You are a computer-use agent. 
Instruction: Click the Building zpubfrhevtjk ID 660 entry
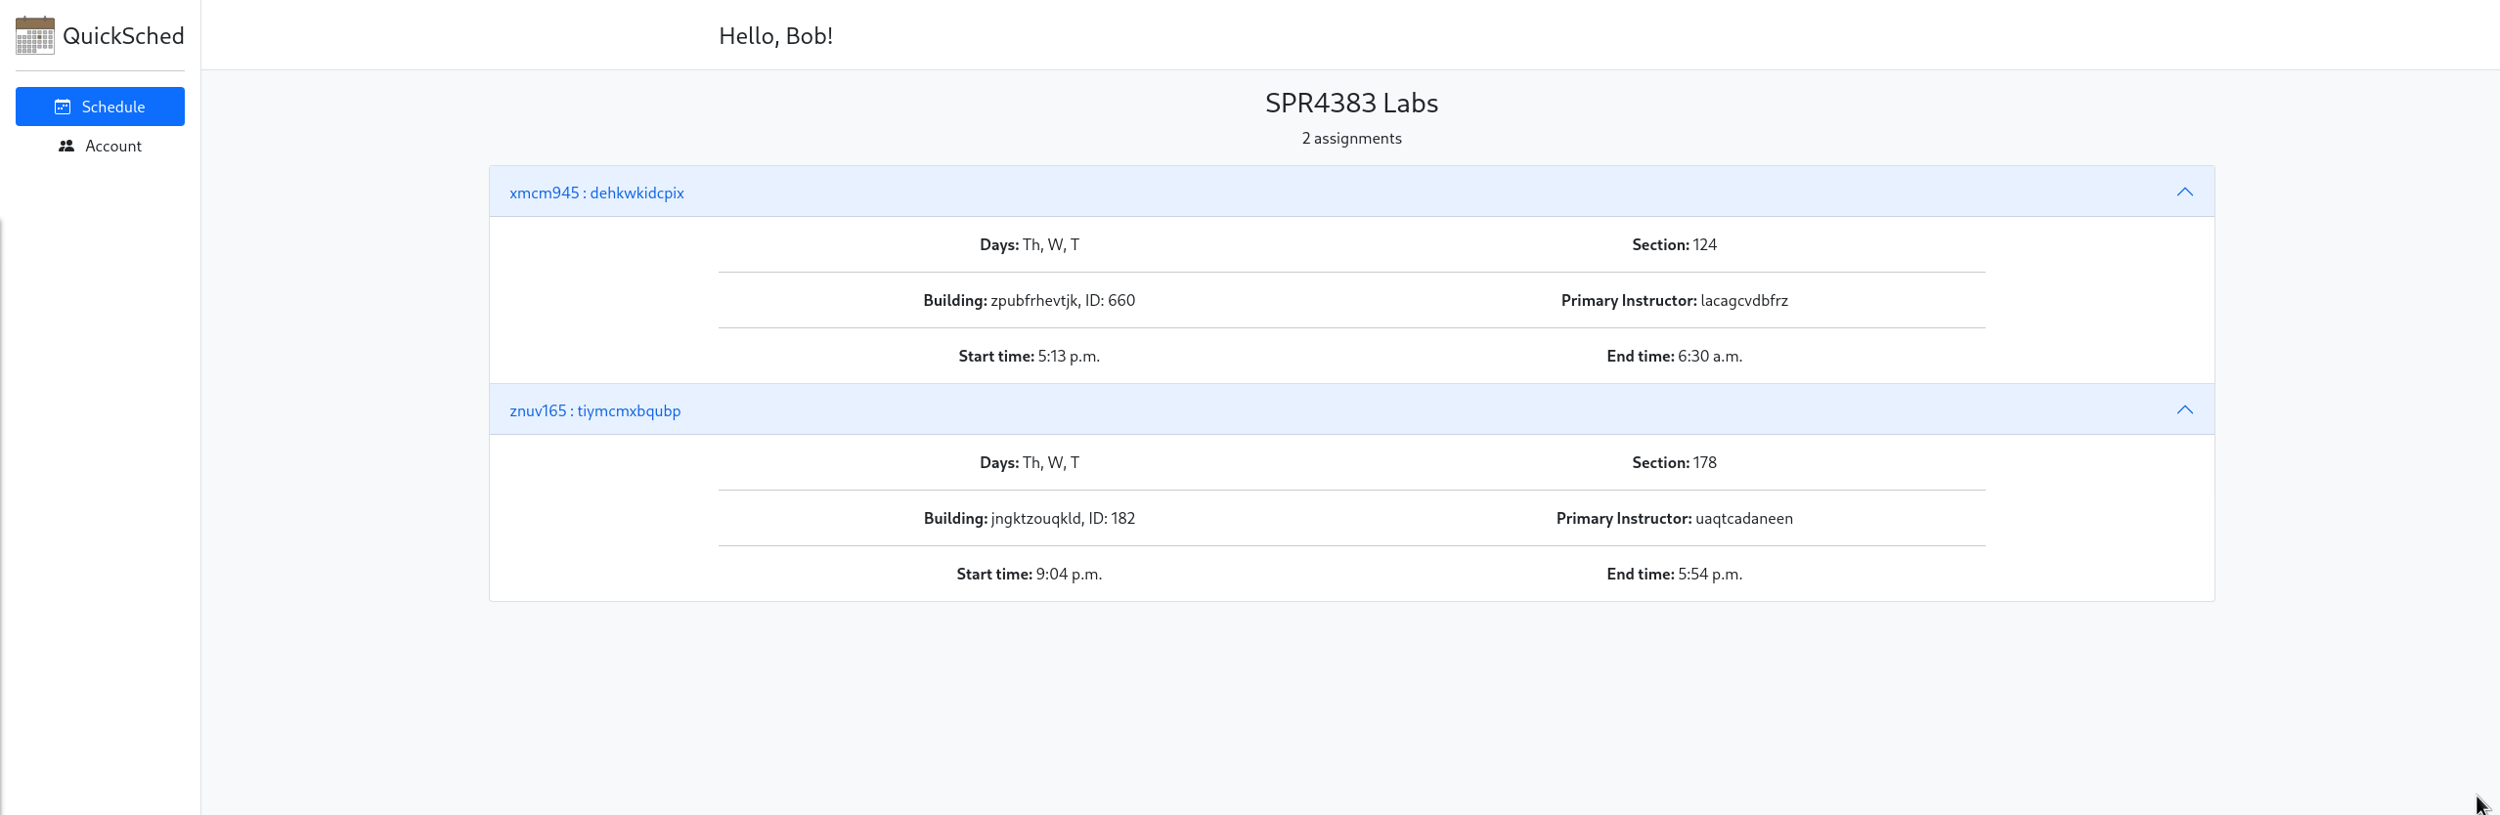coord(1029,300)
